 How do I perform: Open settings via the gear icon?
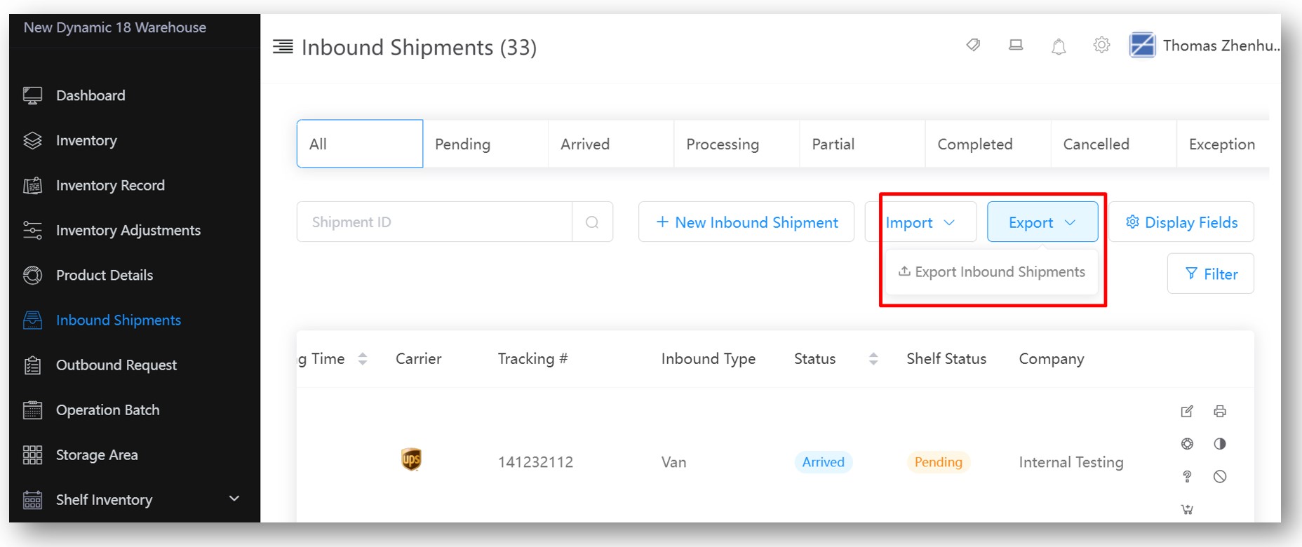[x=1101, y=46]
